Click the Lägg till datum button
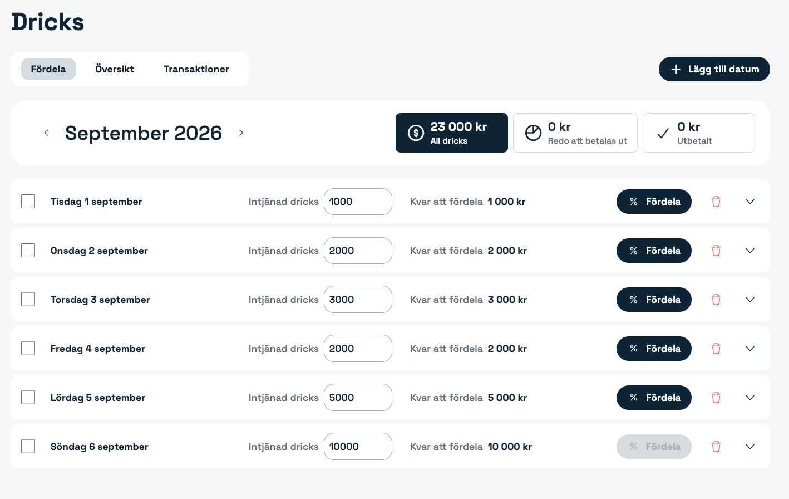Viewport: 789px width, 499px height. click(x=714, y=69)
